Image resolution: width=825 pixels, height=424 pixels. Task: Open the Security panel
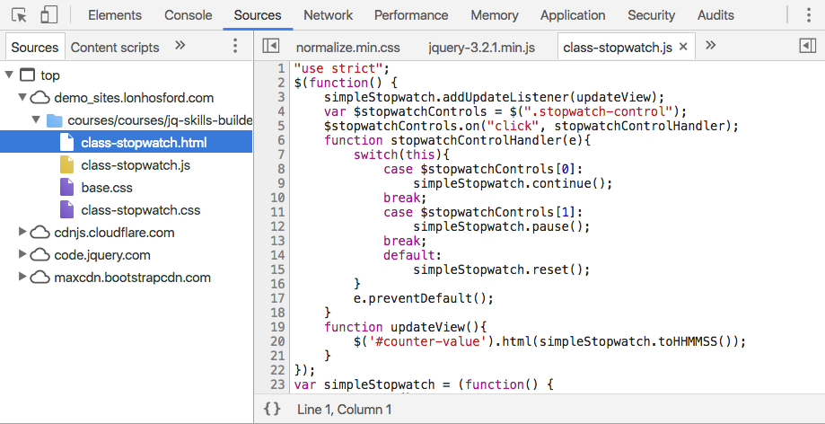(652, 15)
